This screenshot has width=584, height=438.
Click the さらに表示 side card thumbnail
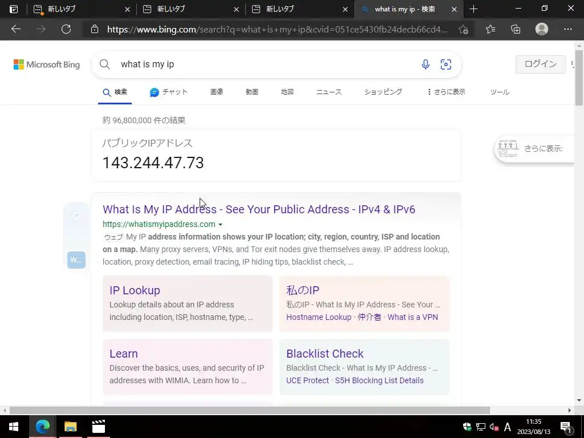point(508,148)
